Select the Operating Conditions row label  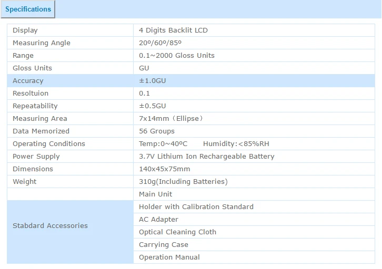click(x=49, y=144)
